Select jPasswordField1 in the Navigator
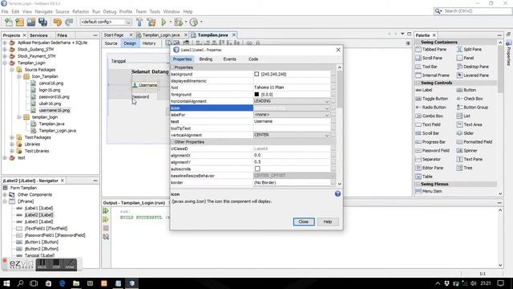 click(55, 235)
